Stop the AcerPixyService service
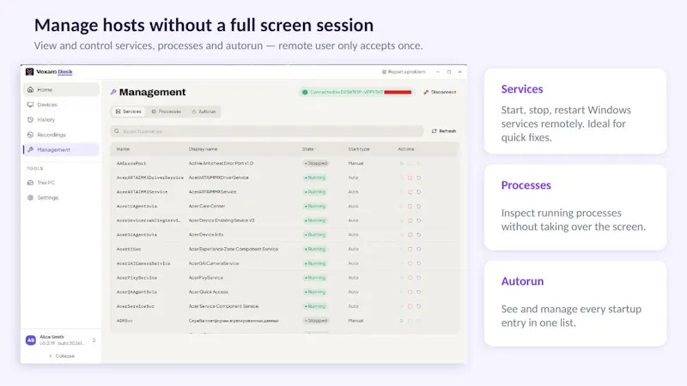 pyautogui.click(x=410, y=277)
